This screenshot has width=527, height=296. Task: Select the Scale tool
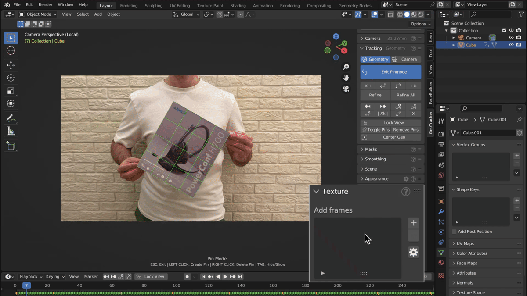11,91
